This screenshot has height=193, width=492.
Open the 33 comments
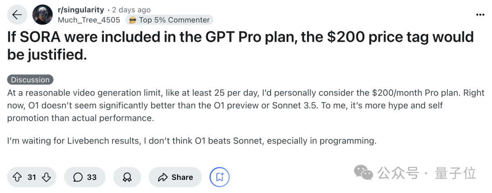[85, 177]
